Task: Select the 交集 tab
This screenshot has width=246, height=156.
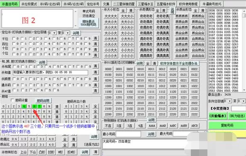Action: pos(106,4)
